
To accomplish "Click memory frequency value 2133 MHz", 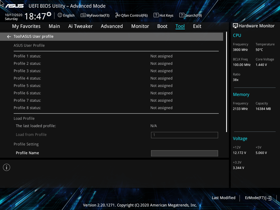I will click(240, 109).
